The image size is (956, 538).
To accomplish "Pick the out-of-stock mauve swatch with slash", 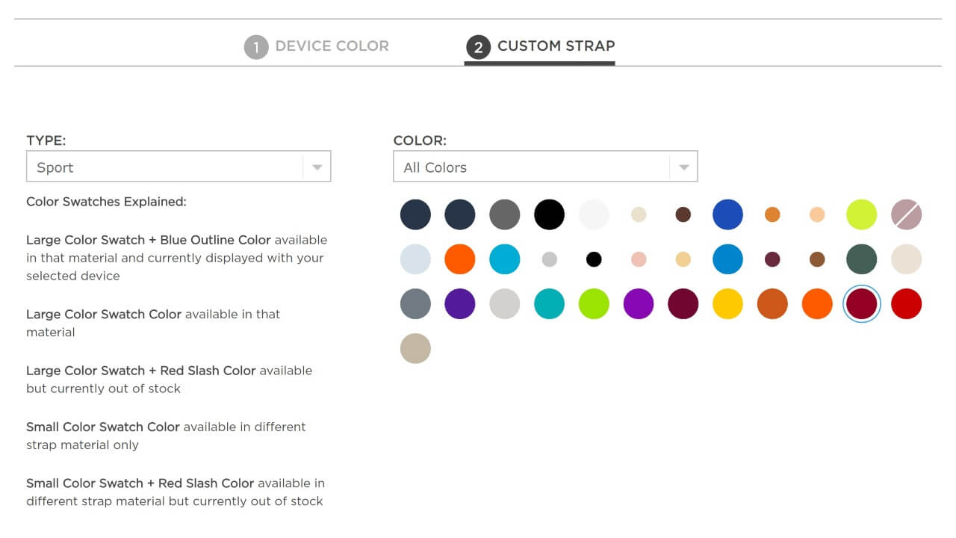I will click(906, 214).
